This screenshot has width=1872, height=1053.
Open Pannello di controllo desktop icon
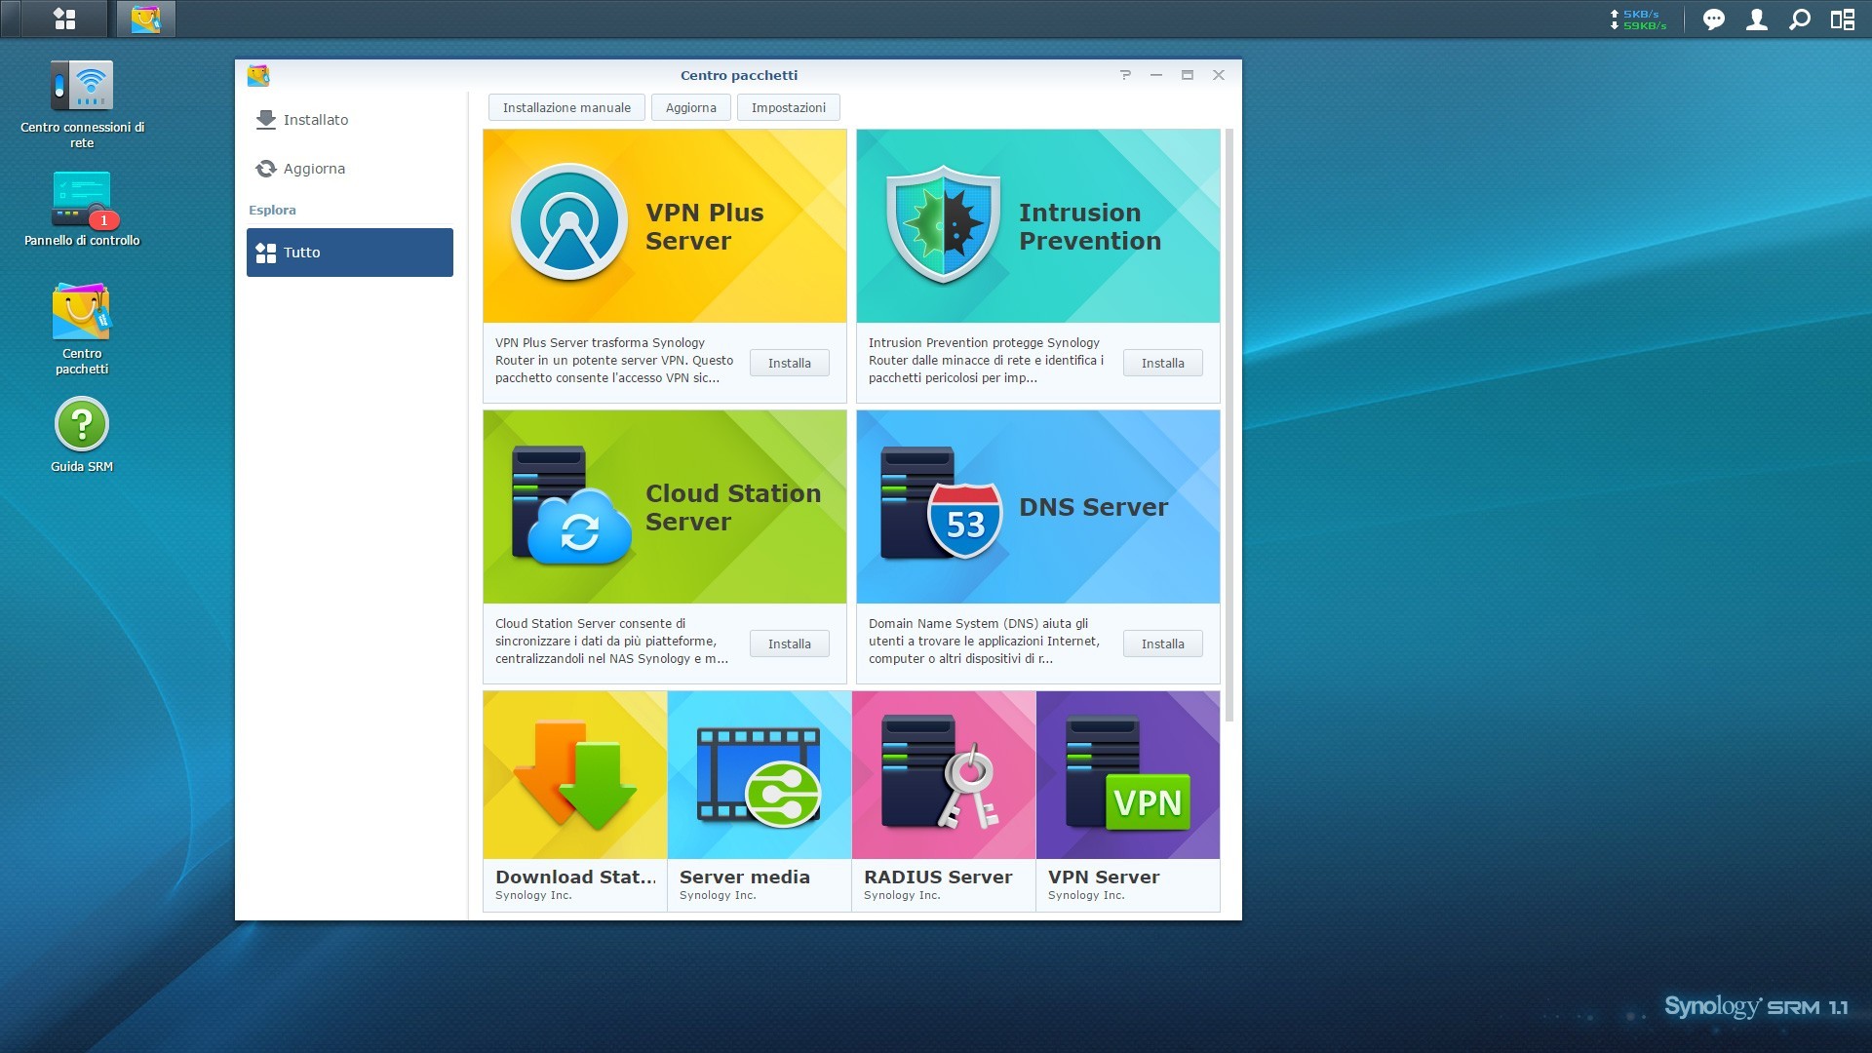pos(82,200)
